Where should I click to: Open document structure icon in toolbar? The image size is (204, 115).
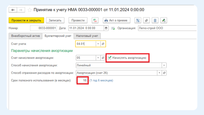point(138,20)
